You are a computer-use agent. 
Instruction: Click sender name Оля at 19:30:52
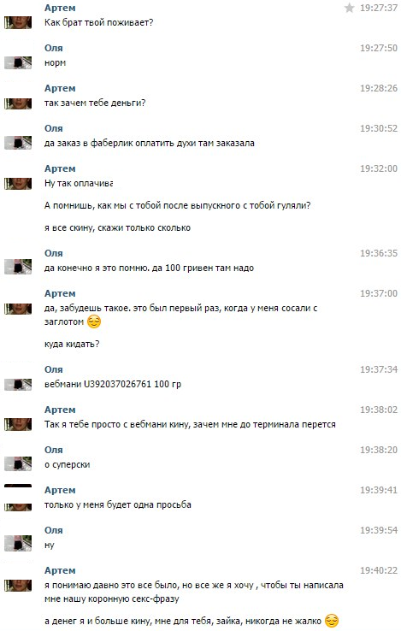click(x=54, y=128)
